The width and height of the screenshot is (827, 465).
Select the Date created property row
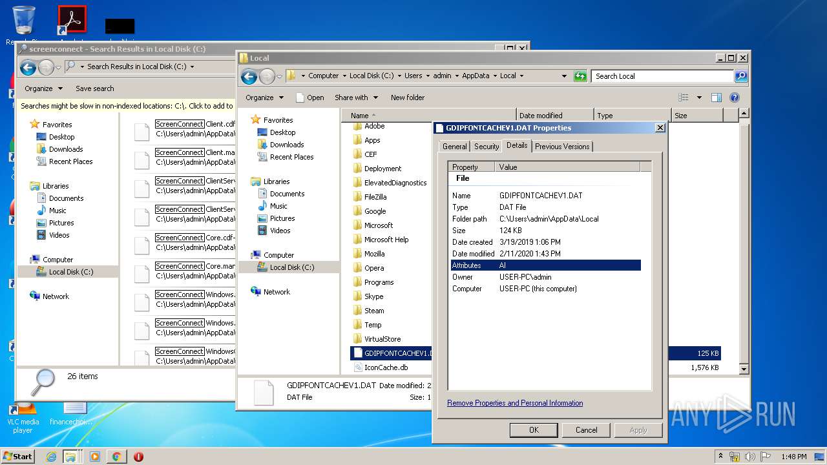pos(546,242)
